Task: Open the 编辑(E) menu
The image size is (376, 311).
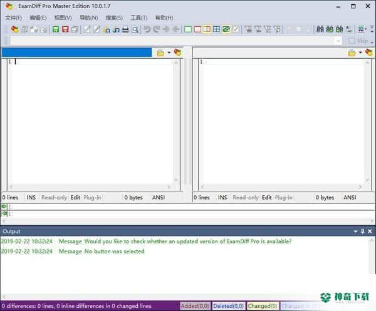Action: tap(38, 18)
